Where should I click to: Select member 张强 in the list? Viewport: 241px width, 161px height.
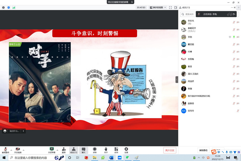(x=210, y=89)
